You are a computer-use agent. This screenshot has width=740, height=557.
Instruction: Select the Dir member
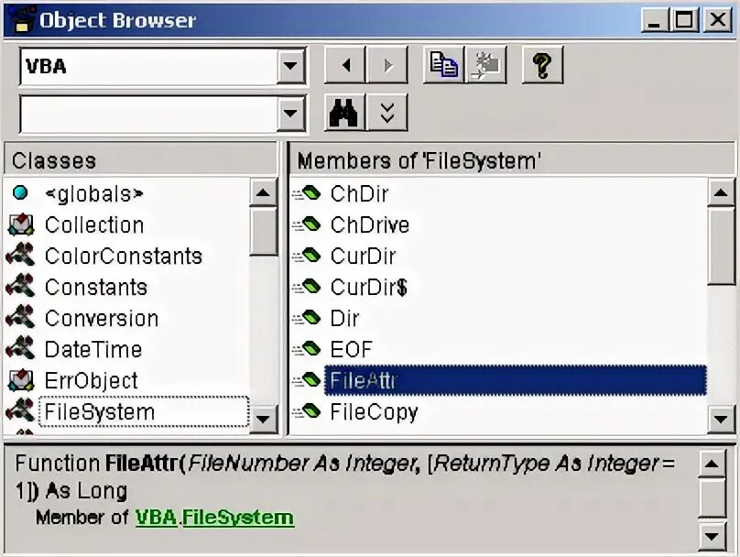click(x=344, y=319)
